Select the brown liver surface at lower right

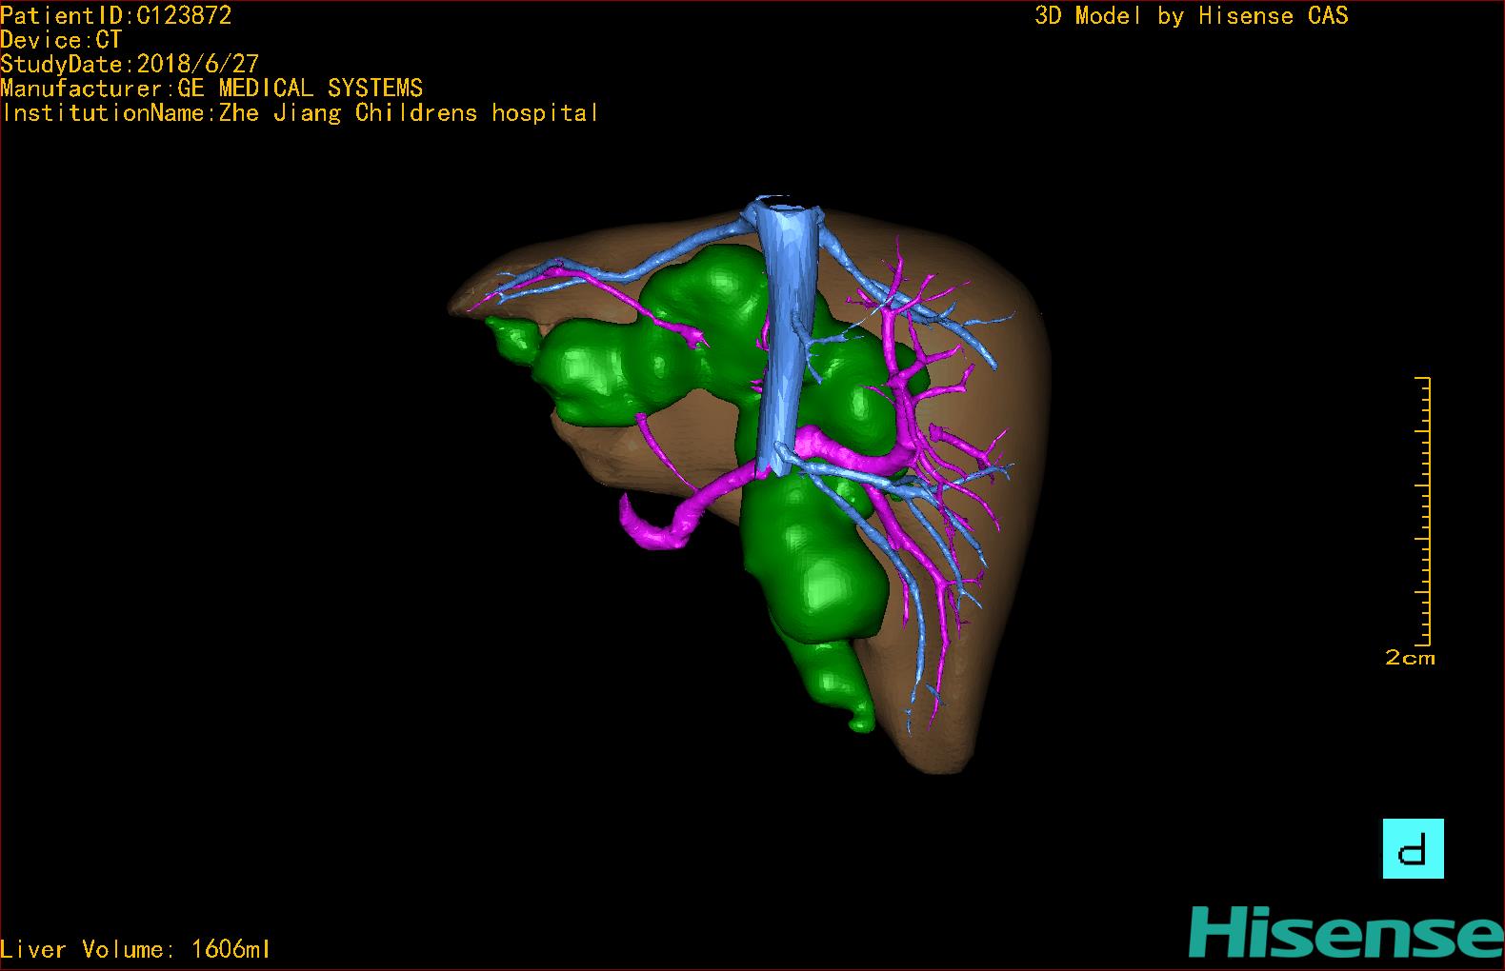tap(991, 666)
